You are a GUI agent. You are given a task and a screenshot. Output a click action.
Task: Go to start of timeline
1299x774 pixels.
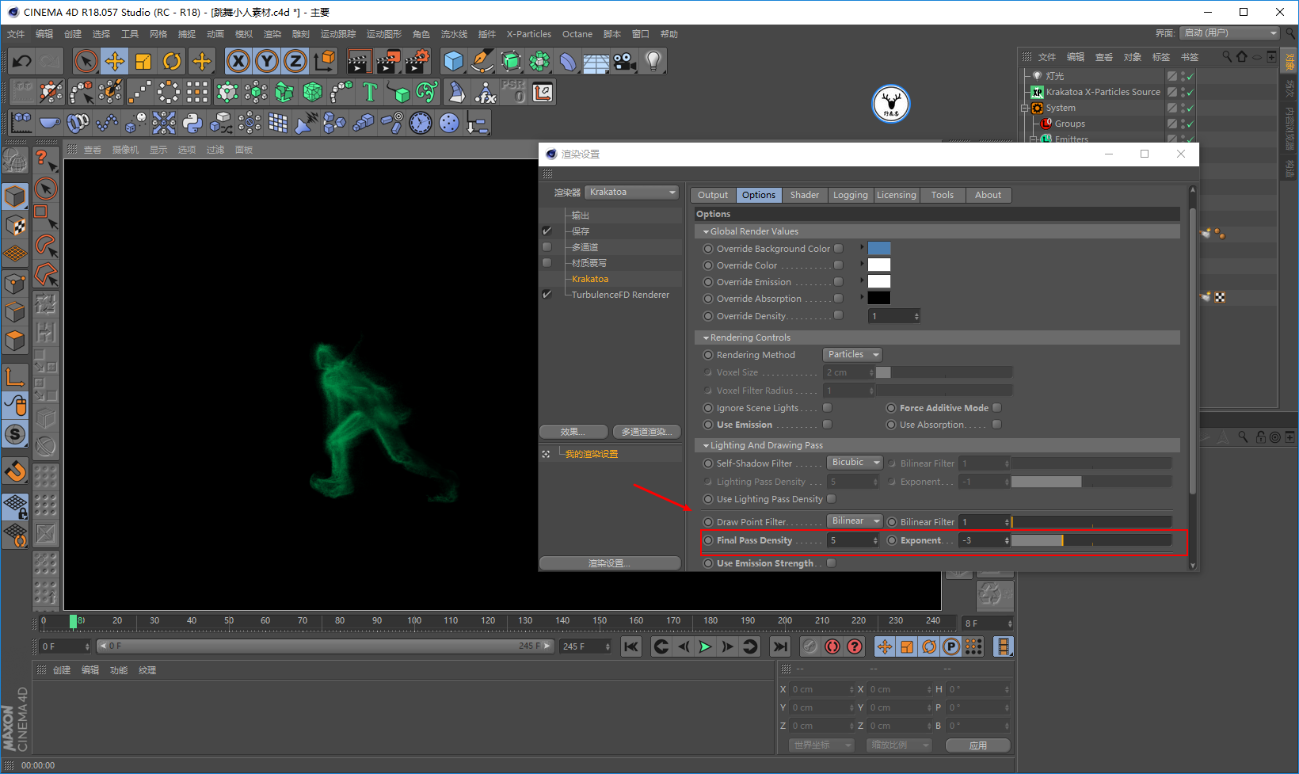click(x=631, y=646)
